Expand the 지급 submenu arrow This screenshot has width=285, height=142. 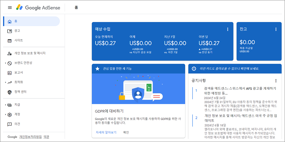[x=6, y=105]
